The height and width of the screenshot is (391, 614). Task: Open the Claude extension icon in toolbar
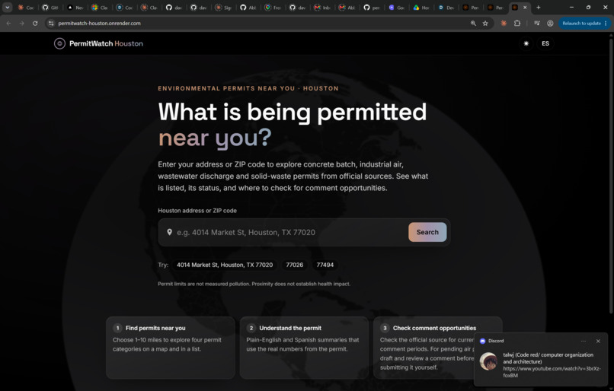pyautogui.click(x=504, y=24)
